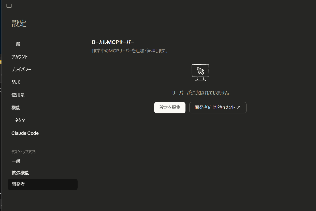Open the 機能 settings

[x=16, y=108]
